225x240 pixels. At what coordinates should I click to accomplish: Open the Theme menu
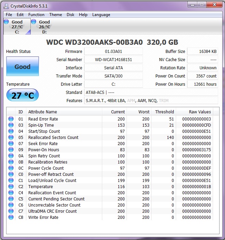coord(56,15)
